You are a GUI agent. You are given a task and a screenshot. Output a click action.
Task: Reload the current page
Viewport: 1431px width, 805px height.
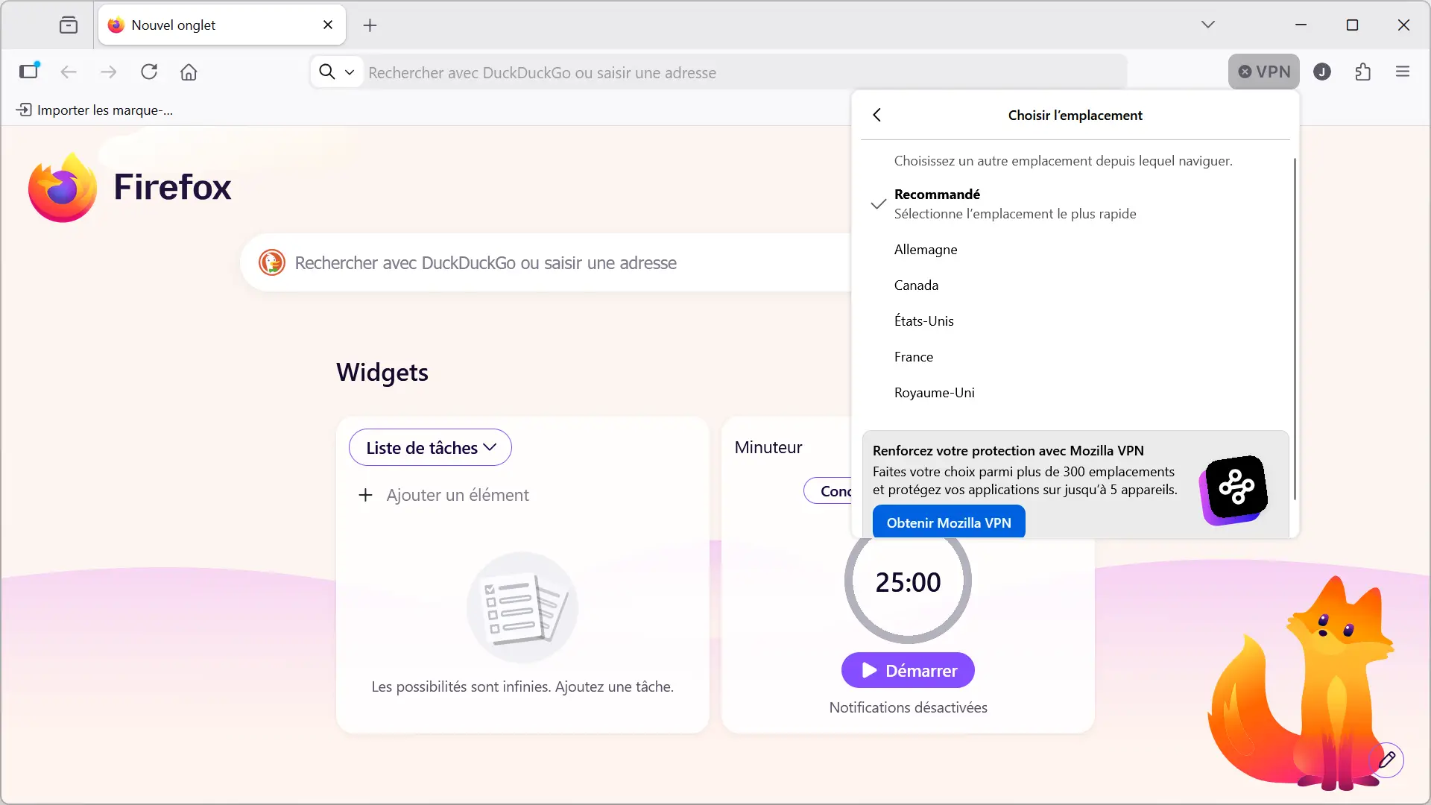pos(149,72)
